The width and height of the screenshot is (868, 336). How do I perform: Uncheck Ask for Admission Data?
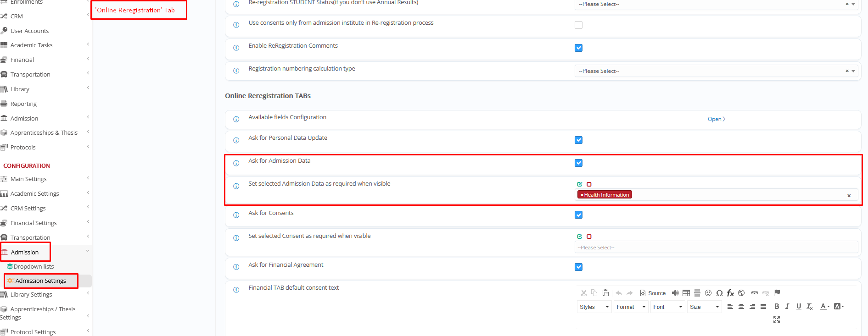tap(578, 163)
